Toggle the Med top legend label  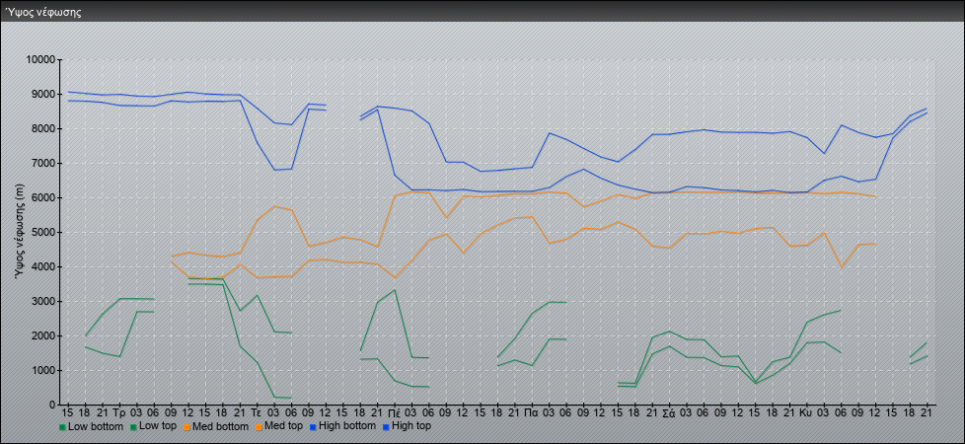click(284, 426)
